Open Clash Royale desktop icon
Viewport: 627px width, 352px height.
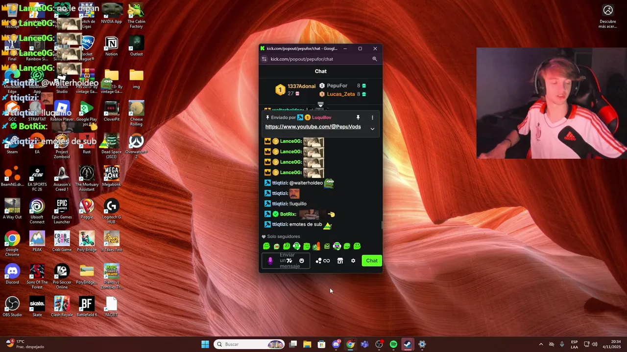tap(62, 307)
